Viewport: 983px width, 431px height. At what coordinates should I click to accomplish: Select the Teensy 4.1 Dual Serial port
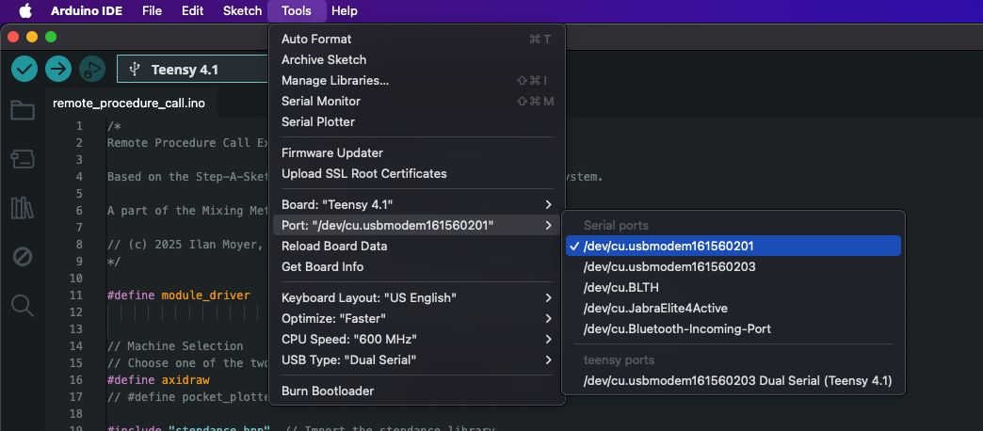point(737,381)
